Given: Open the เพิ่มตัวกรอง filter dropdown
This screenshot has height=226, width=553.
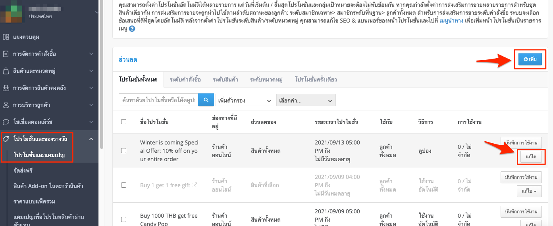Looking at the screenshot, I should 245,100.
